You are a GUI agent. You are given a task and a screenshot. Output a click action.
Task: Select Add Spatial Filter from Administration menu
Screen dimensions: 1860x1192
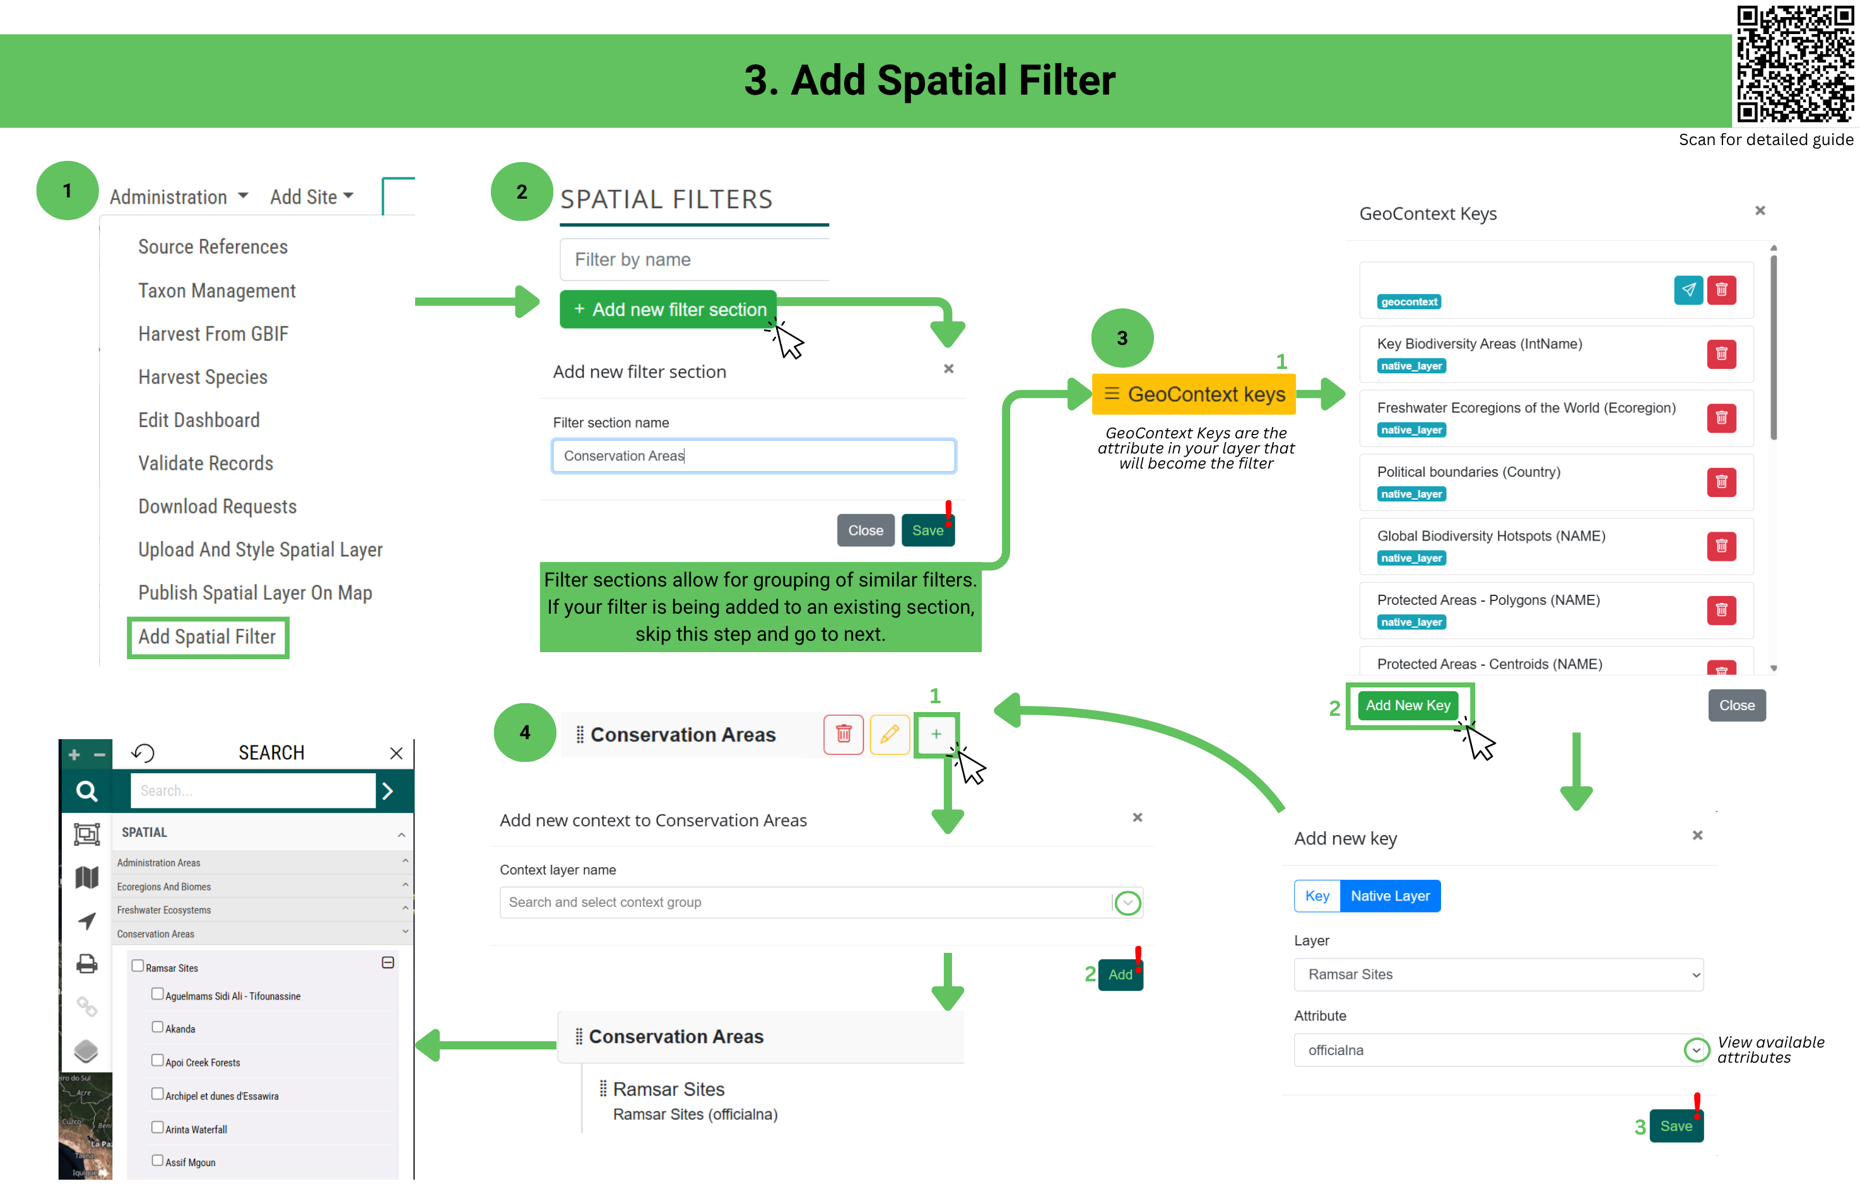208,637
